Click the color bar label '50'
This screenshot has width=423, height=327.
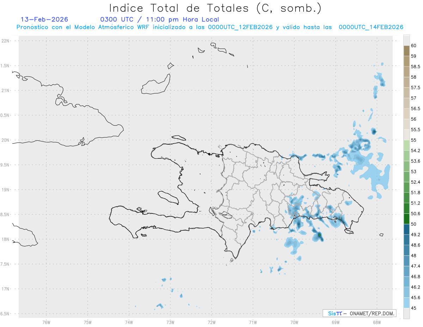point(414,224)
